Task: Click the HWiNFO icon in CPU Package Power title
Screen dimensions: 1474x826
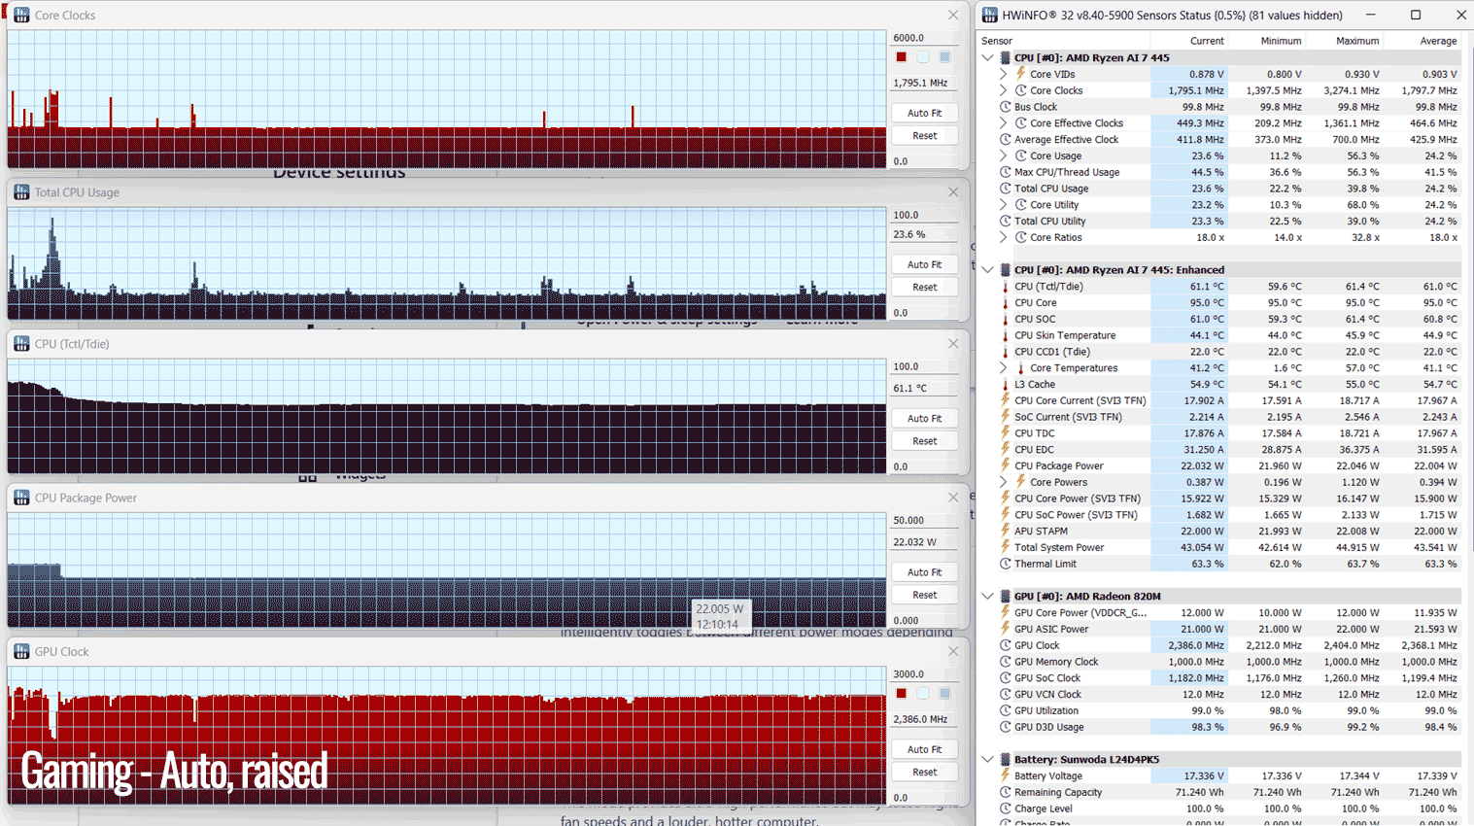Action: (x=21, y=498)
